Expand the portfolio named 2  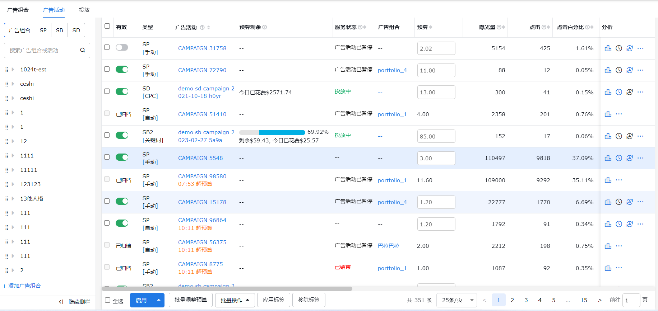13,270
